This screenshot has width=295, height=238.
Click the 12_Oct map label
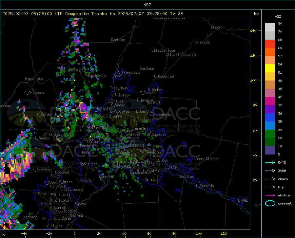click(x=162, y=160)
